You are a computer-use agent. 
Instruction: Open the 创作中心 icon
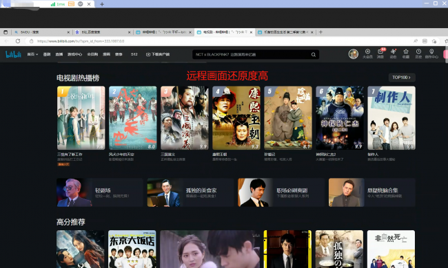(431, 54)
